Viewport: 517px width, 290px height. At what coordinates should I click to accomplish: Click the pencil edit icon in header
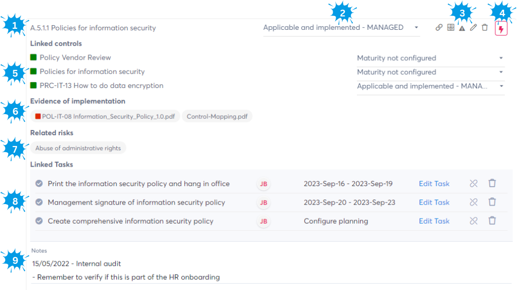coord(473,28)
